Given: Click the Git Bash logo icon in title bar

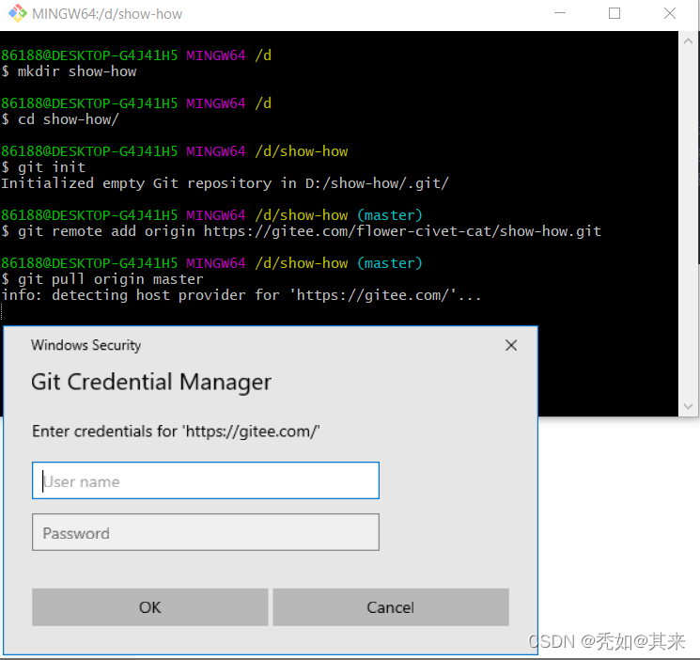Looking at the screenshot, I should pyautogui.click(x=18, y=13).
